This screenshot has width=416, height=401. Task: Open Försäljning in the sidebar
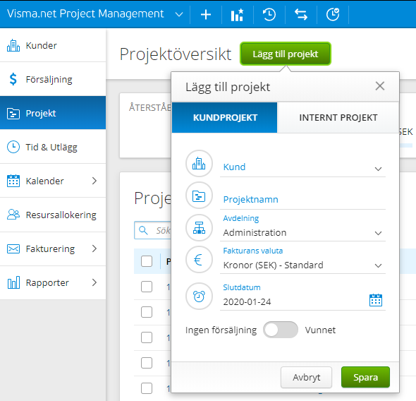pyautogui.click(x=53, y=79)
